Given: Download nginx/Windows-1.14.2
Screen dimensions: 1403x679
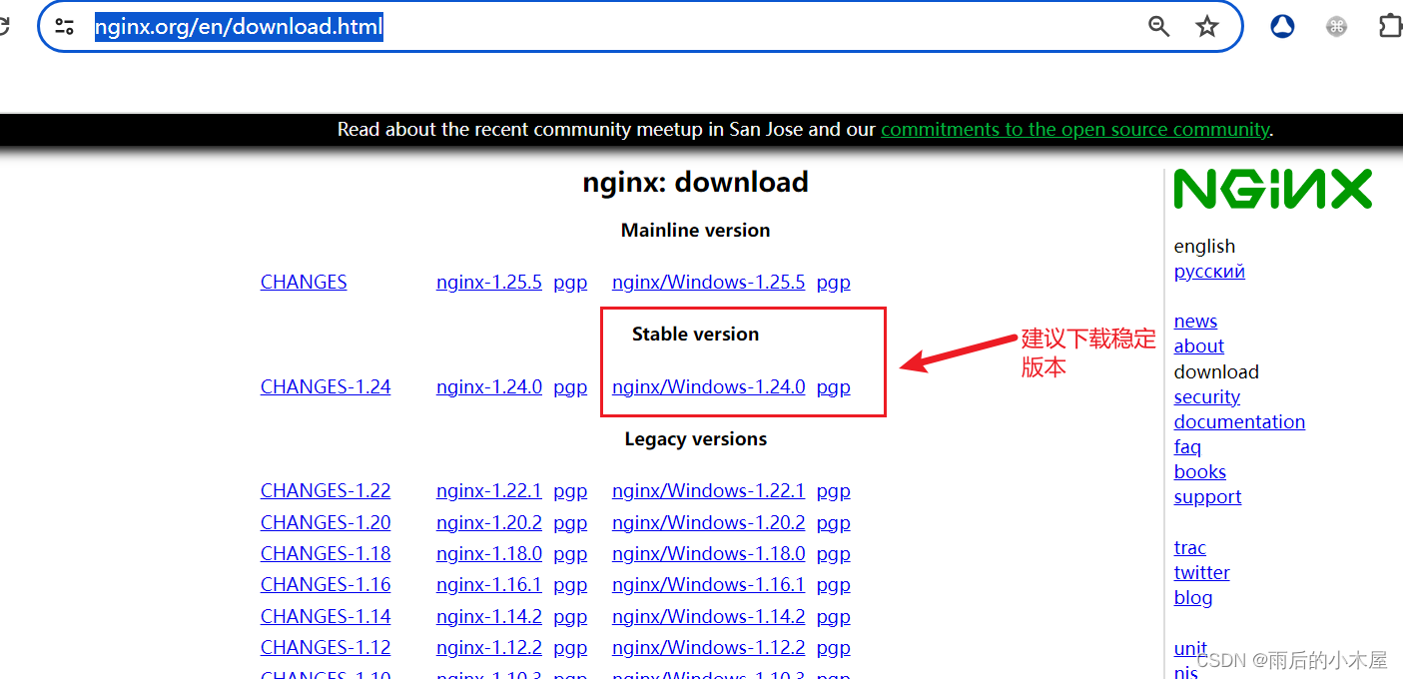Looking at the screenshot, I should click(708, 617).
